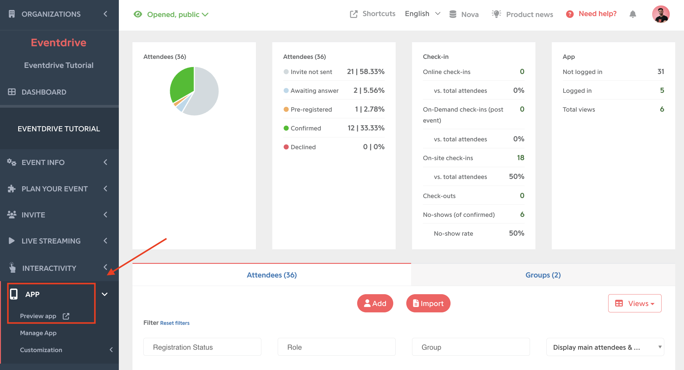Toggle event visibility Opened, public eye

point(138,14)
